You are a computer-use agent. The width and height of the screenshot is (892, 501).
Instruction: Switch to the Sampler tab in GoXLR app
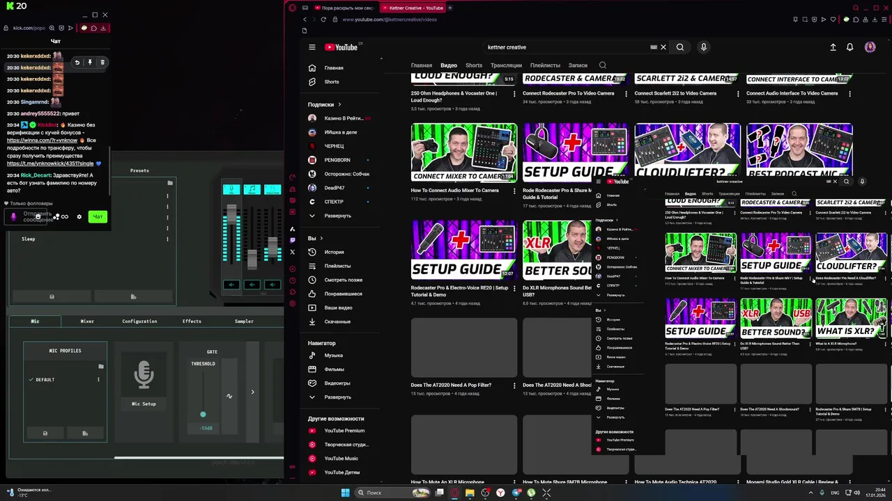tap(244, 321)
